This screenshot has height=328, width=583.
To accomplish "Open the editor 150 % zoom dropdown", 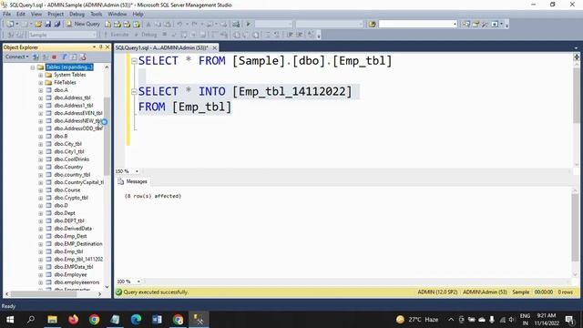I will pyautogui.click(x=137, y=171).
